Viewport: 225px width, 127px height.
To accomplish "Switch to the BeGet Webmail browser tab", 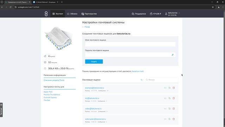I will coord(45,2).
